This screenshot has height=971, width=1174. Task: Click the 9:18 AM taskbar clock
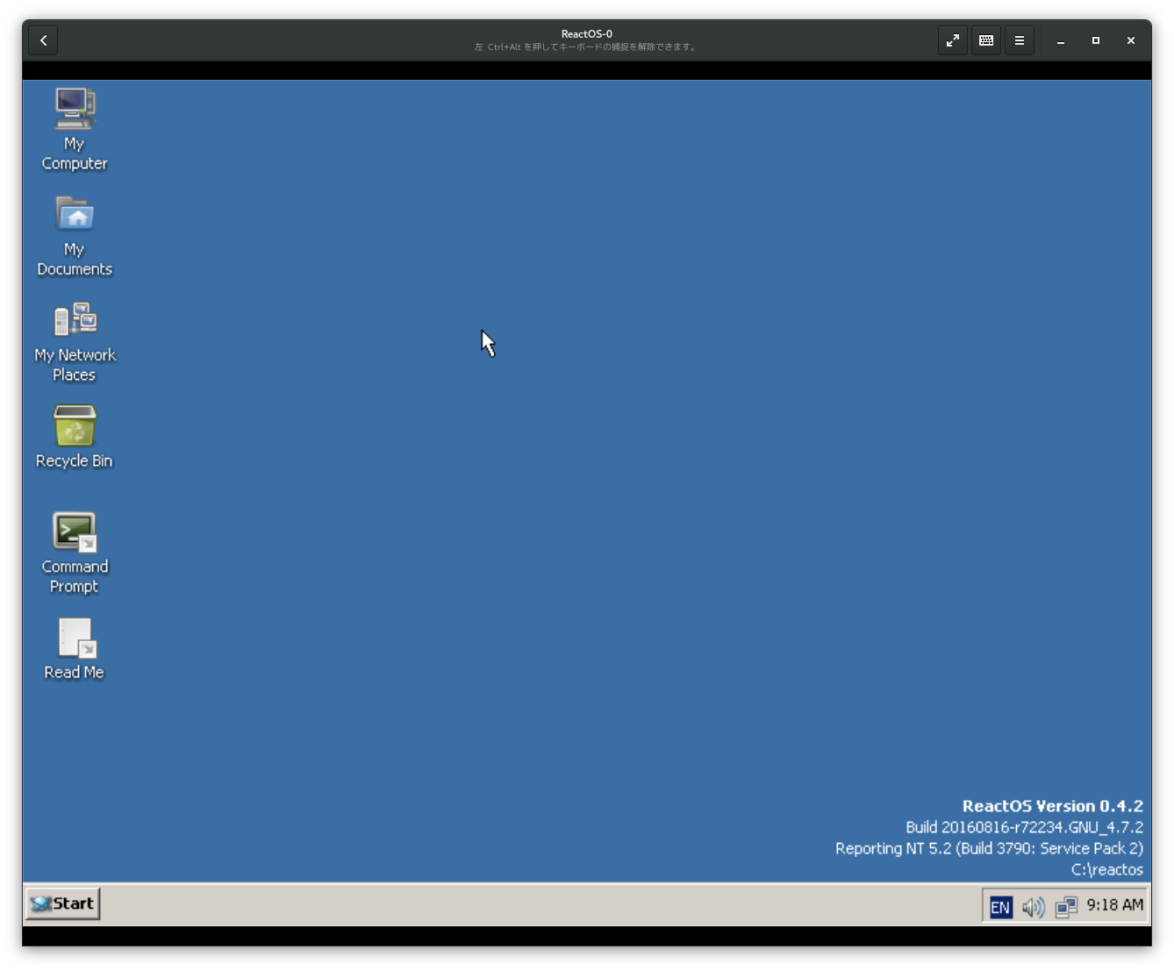click(1114, 905)
